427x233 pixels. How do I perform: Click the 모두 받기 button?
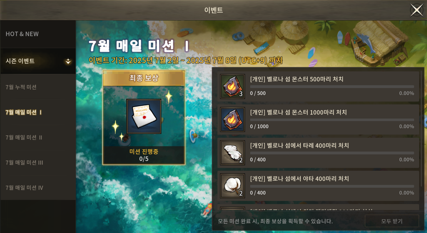click(x=392, y=221)
